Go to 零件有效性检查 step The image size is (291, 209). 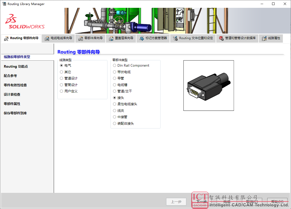[15, 85]
